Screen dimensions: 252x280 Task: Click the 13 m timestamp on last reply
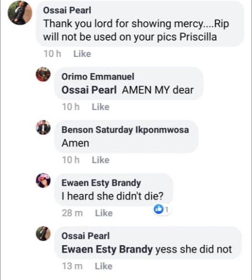click(x=72, y=266)
